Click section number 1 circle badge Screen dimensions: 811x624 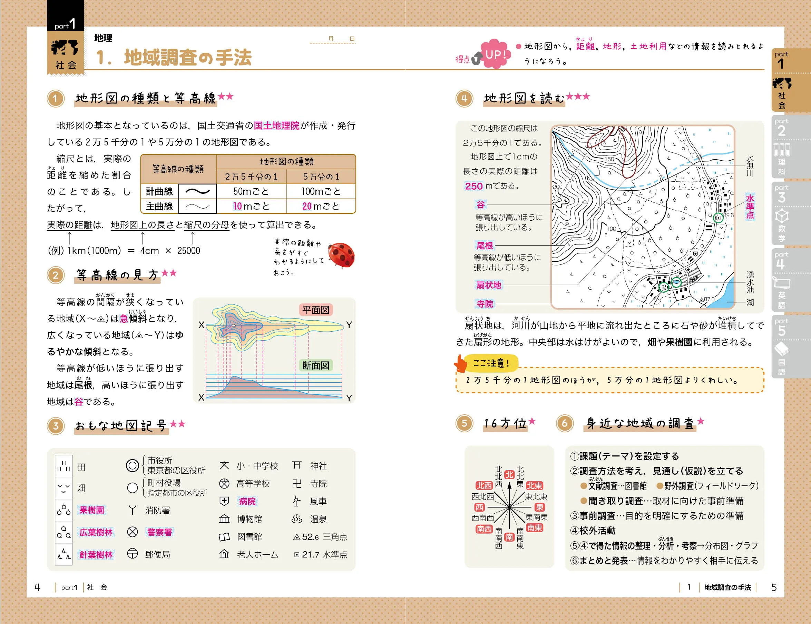coord(56,98)
